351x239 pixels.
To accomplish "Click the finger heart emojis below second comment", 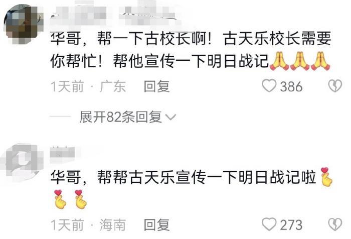I will coord(71,199).
